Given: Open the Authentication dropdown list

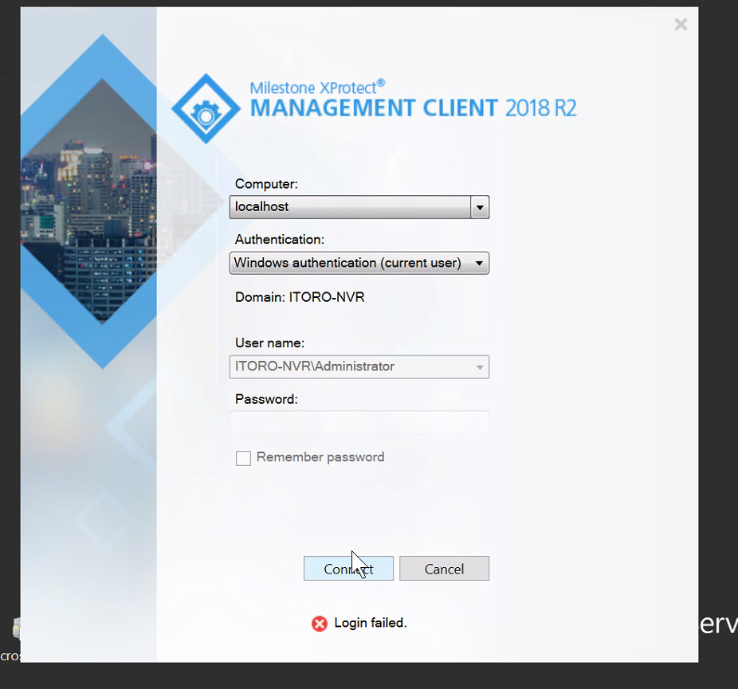Looking at the screenshot, I should click(480, 263).
